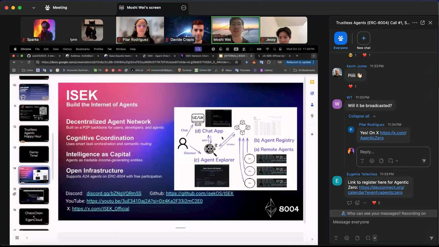Open Discord link on ISEK slide

click(x=114, y=193)
